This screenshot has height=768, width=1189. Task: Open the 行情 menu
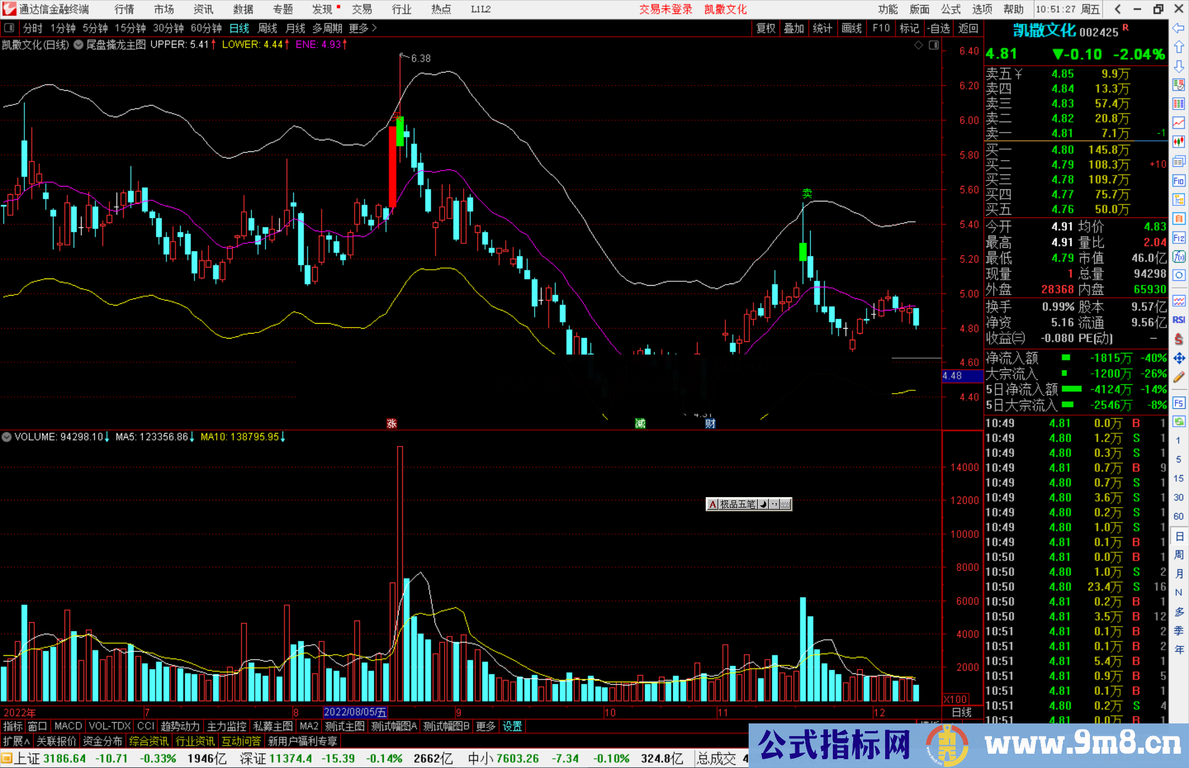(124, 9)
